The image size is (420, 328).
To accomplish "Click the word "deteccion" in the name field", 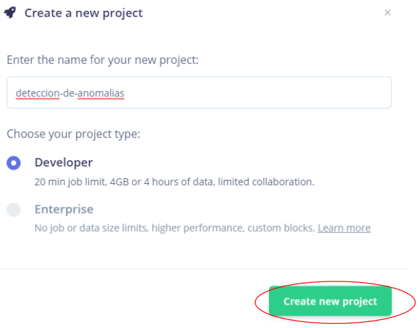I will click(x=36, y=94).
